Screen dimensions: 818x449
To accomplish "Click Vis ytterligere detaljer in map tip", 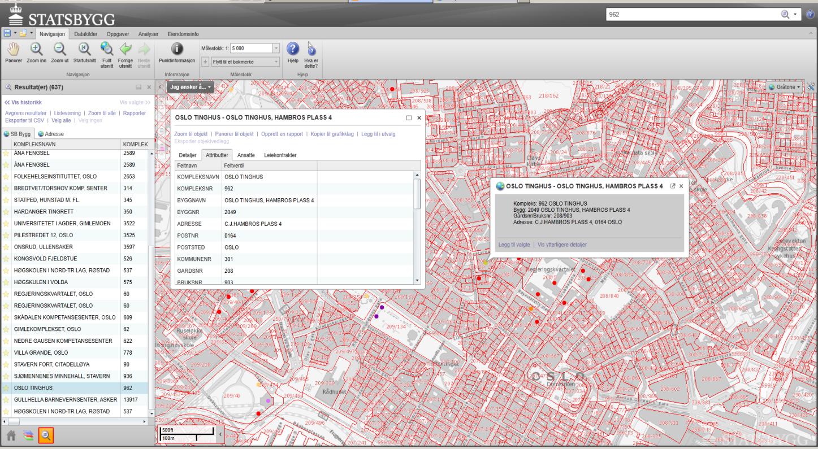I will 562,245.
